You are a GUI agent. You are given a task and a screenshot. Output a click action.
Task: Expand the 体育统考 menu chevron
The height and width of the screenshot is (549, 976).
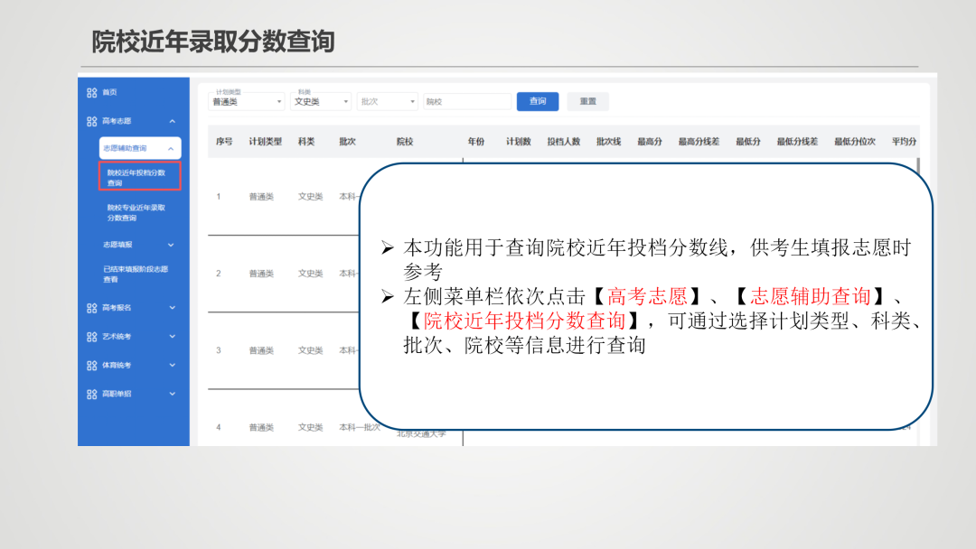tap(173, 365)
